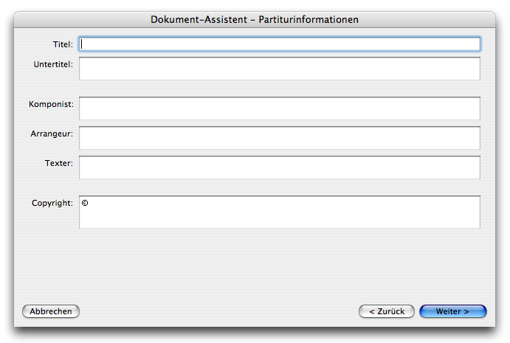The height and width of the screenshot is (343, 510).
Task: Click the Titel input field
Action: click(x=279, y=44)
